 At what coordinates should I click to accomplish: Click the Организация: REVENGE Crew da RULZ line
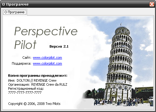coord(38,84)
